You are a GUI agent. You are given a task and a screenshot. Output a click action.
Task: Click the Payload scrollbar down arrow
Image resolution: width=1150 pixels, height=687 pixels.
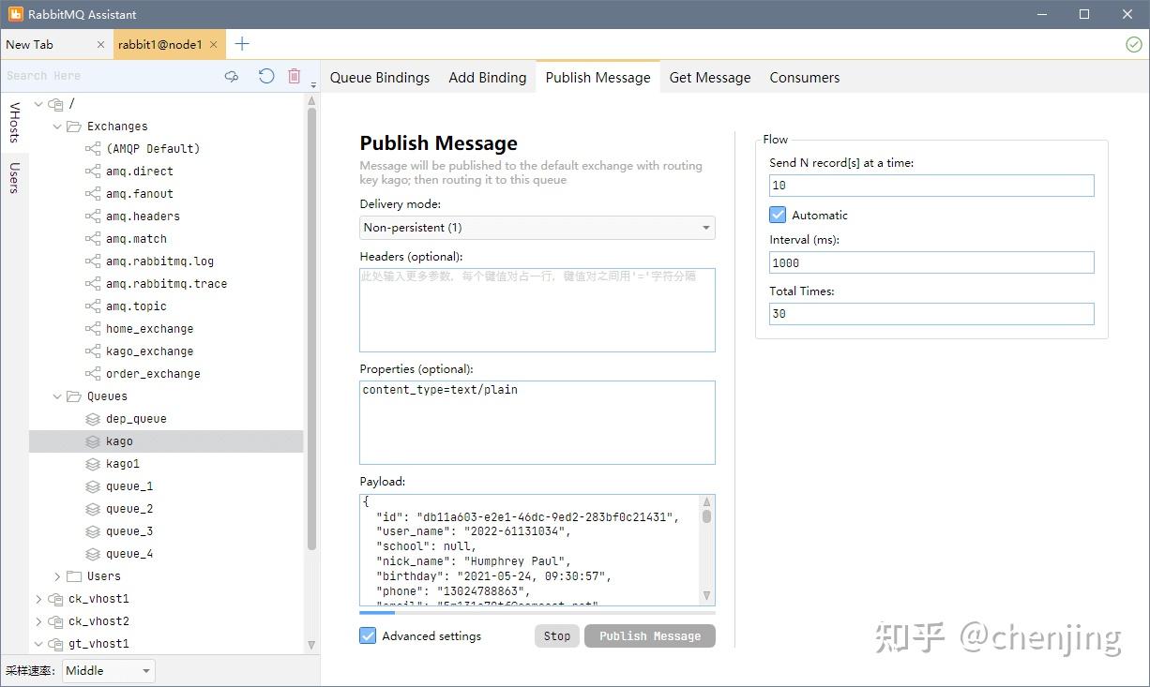tap(707, 597)
